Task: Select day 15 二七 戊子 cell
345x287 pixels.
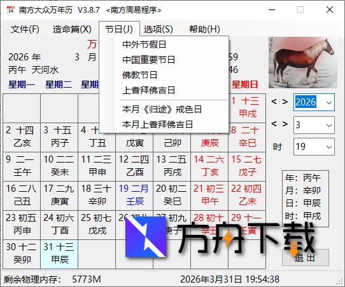Action: pos(247,166)
